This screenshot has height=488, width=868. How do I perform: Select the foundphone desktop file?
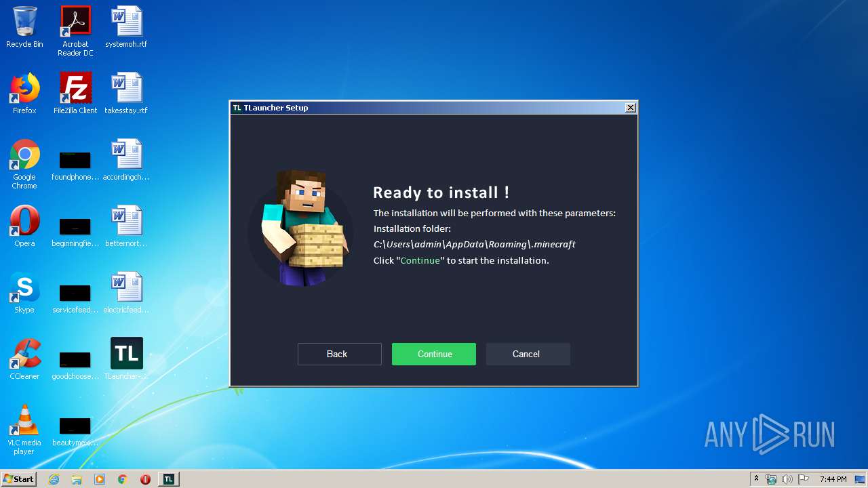pyautogui.click(x=75, y=165)
